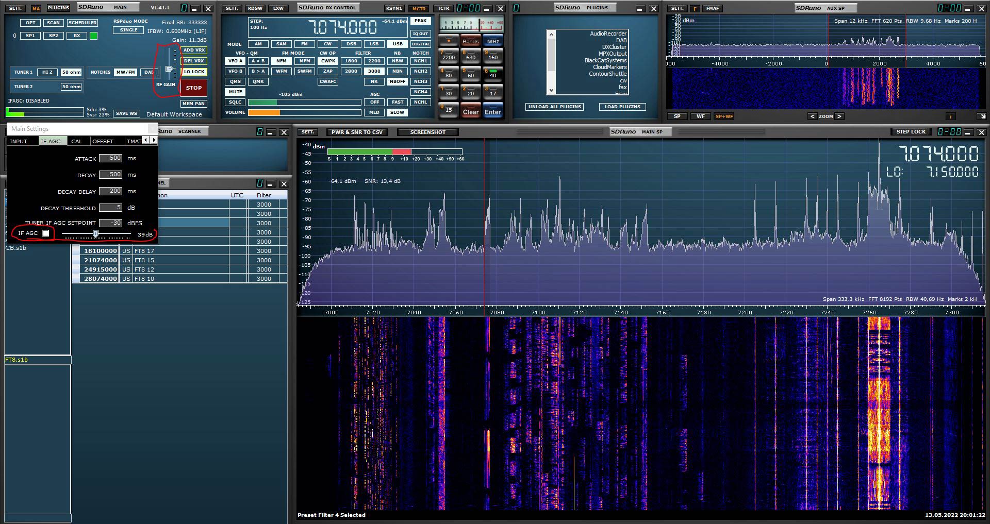Enable the MW/FM notch

point(126,72)
